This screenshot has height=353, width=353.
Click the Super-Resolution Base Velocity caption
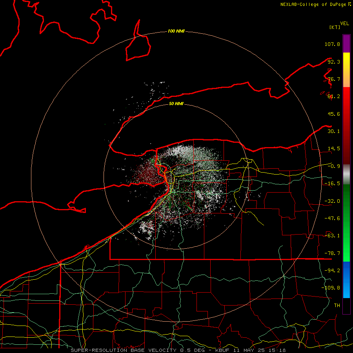(178, 350)
